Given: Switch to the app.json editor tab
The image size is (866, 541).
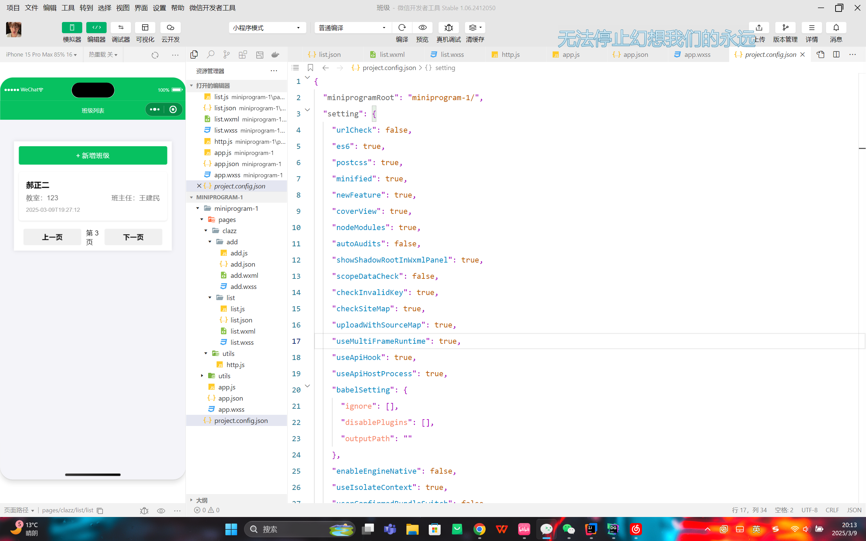Looking at the screenshot, I should [635, 54].
